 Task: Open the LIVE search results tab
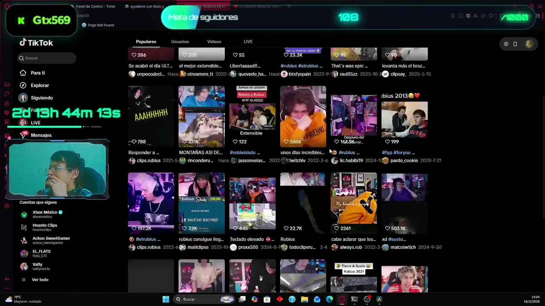[x=248, y=42]
